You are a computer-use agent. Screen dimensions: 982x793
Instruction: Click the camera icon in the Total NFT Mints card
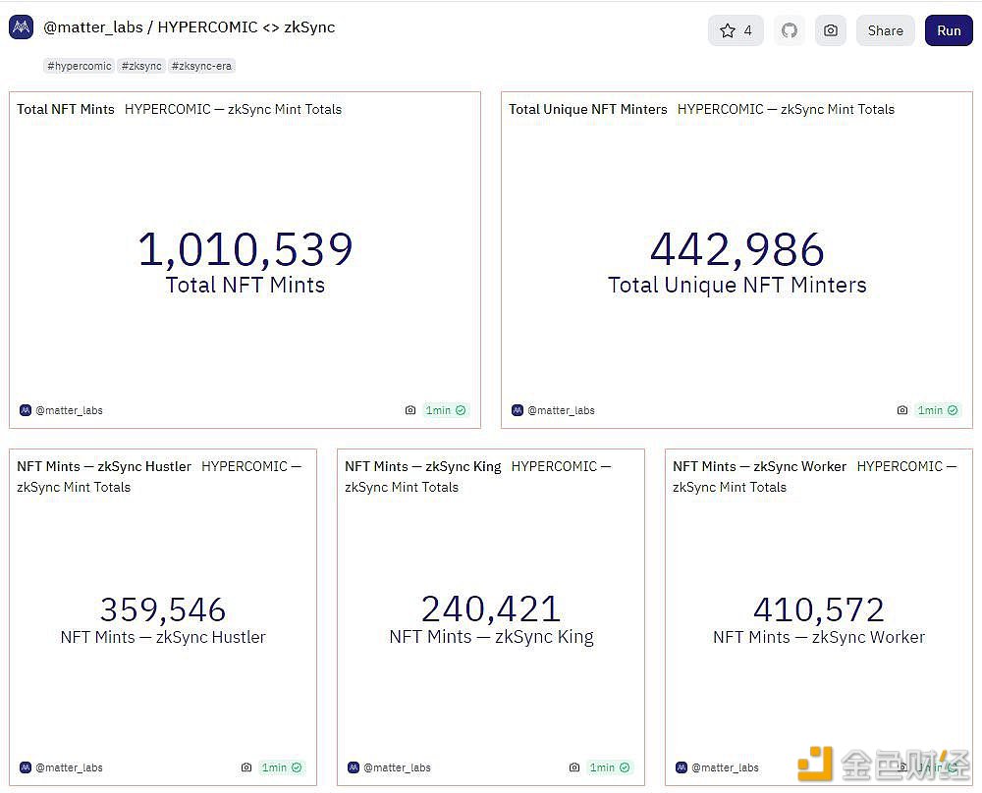tap(410, 410)
